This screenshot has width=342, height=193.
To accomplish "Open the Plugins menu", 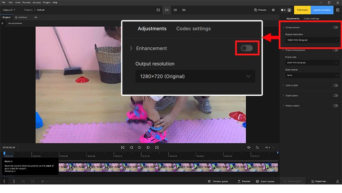I will tap(47, 3).
